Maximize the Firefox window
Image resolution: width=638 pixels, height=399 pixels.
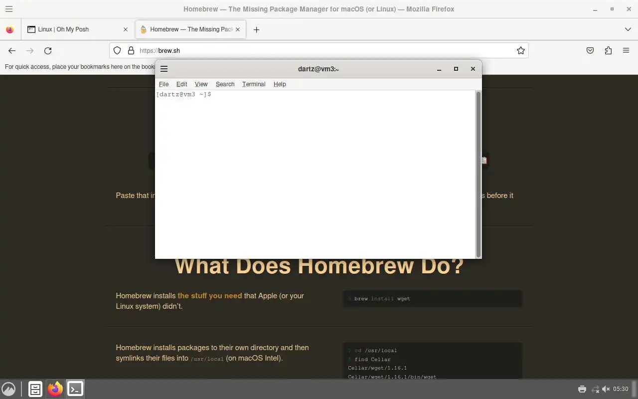point(612,9)
